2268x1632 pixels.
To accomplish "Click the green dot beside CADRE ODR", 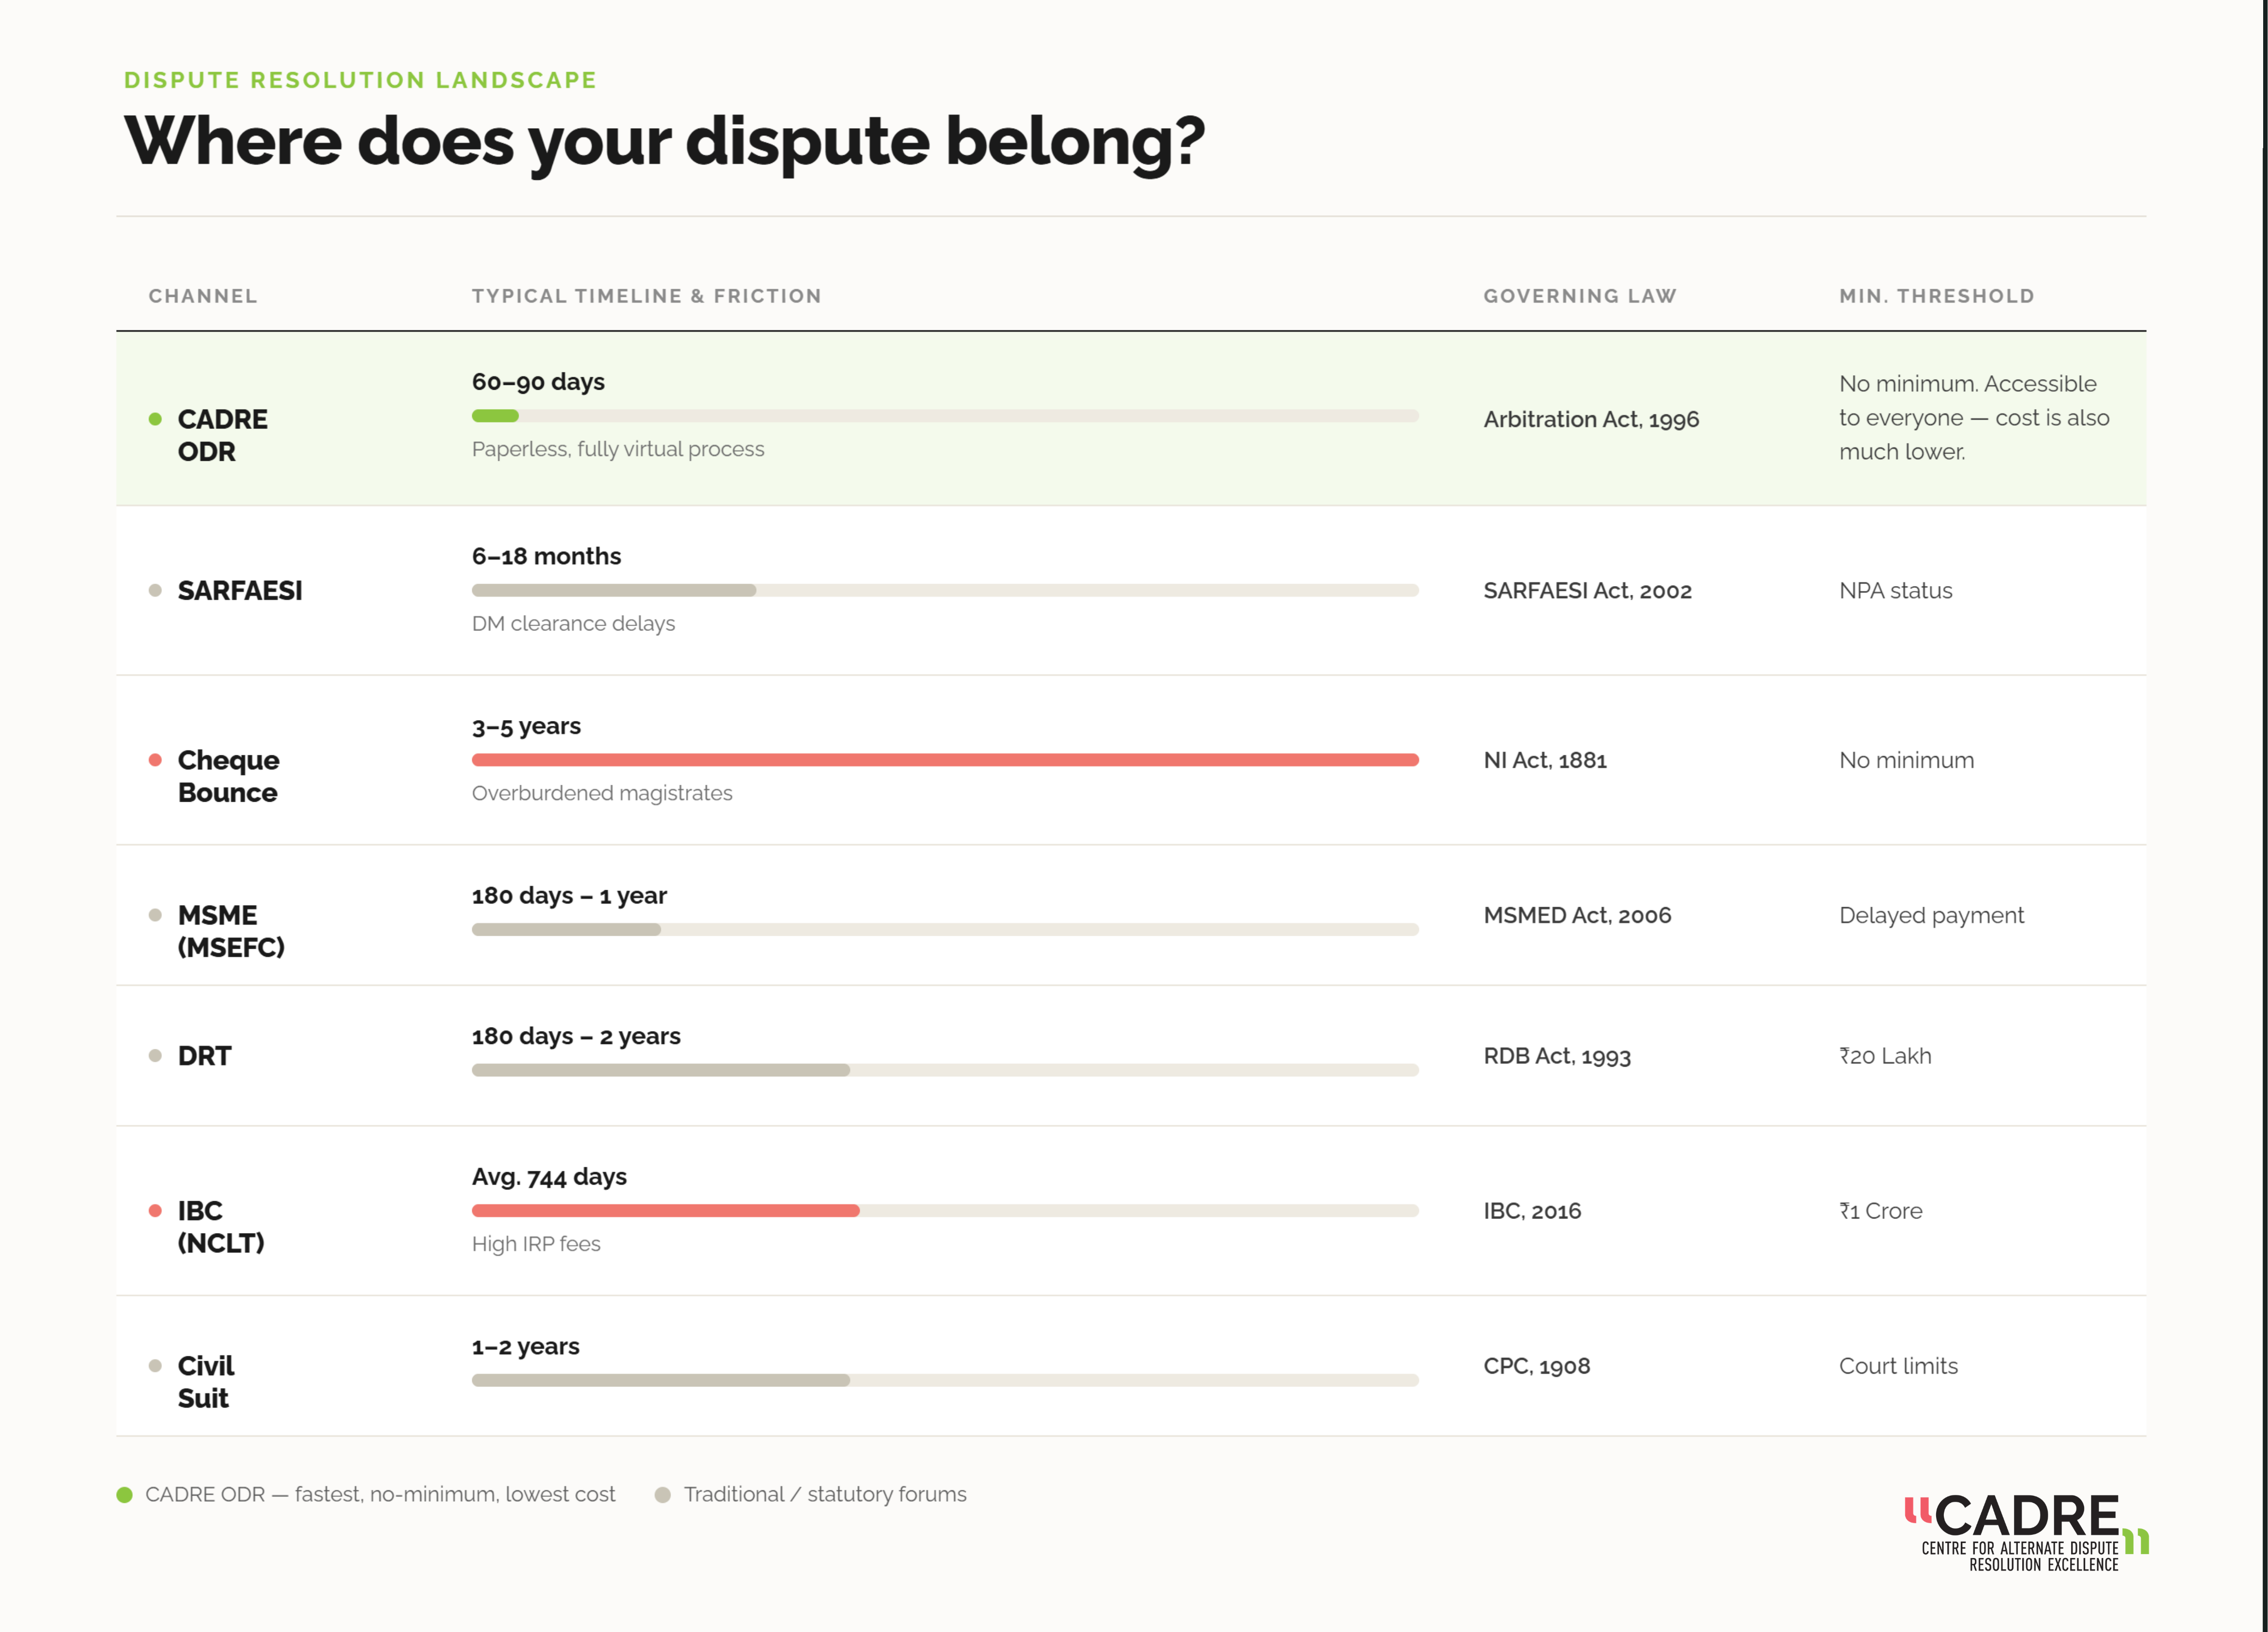I will [155, 419].
